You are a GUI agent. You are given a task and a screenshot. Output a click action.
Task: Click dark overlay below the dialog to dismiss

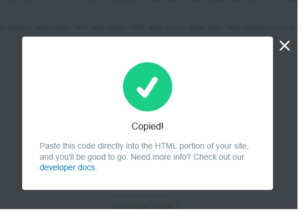tap(58, 199)
